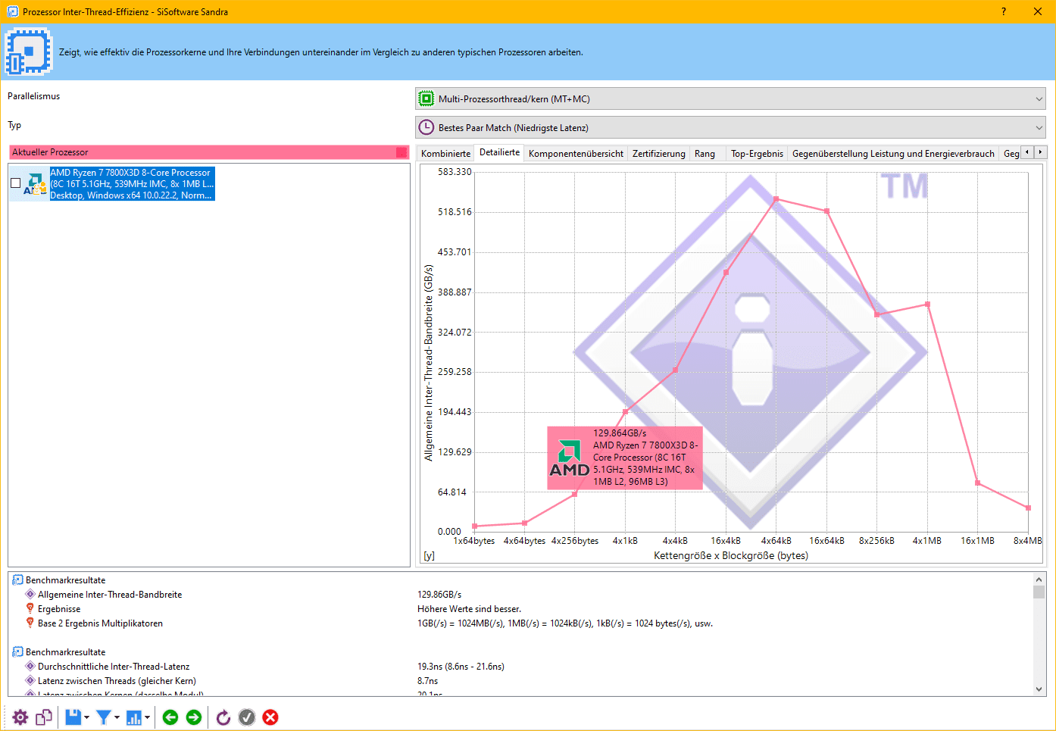Open the Komponentenübersicht tab
This screenshot has width=1056, height=731.
click(576, 154)
